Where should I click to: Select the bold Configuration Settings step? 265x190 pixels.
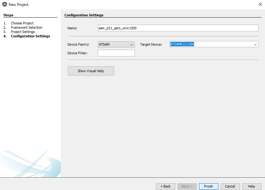click(30, 36)
